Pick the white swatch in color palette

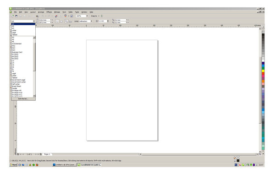[263, 60]
